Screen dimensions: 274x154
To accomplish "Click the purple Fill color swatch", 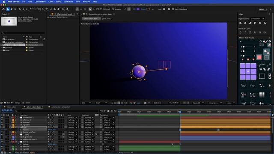I will (x=138, y=9).
